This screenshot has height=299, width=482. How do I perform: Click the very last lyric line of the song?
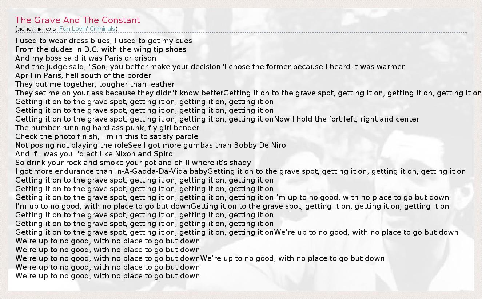(108, 276)
